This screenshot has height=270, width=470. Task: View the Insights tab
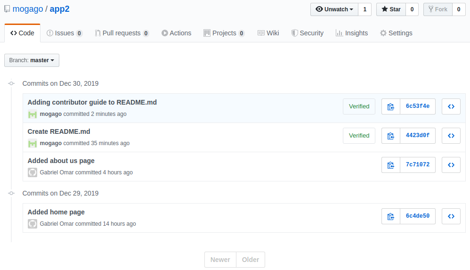352,33
